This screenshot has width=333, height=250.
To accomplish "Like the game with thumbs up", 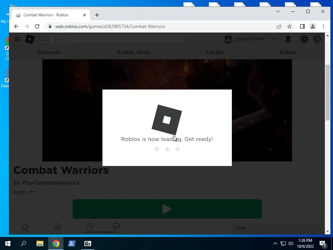I will point(89,227).
